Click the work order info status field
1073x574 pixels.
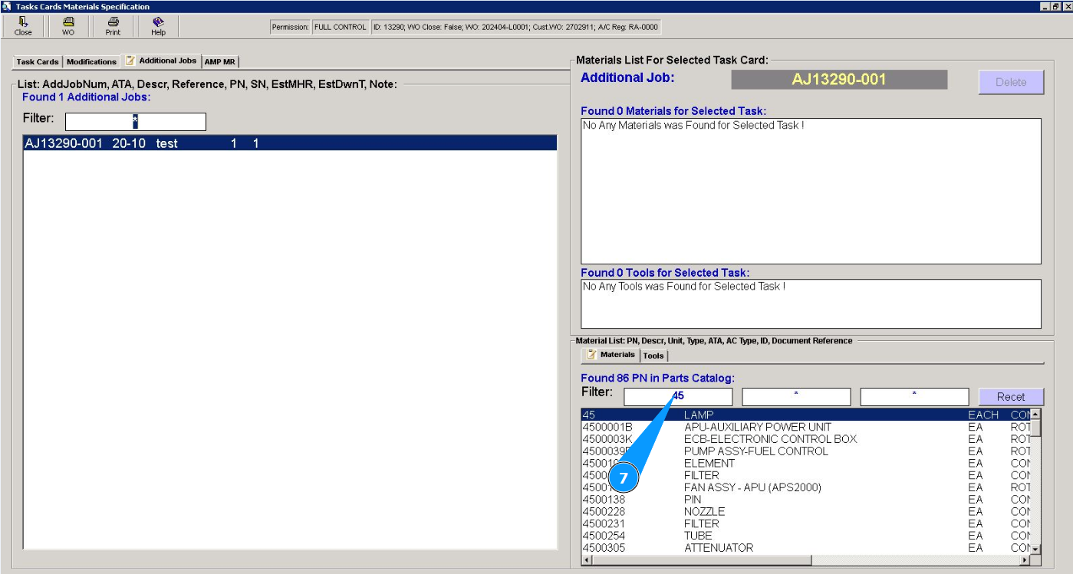pyautogui.click(x=515, y=28)
